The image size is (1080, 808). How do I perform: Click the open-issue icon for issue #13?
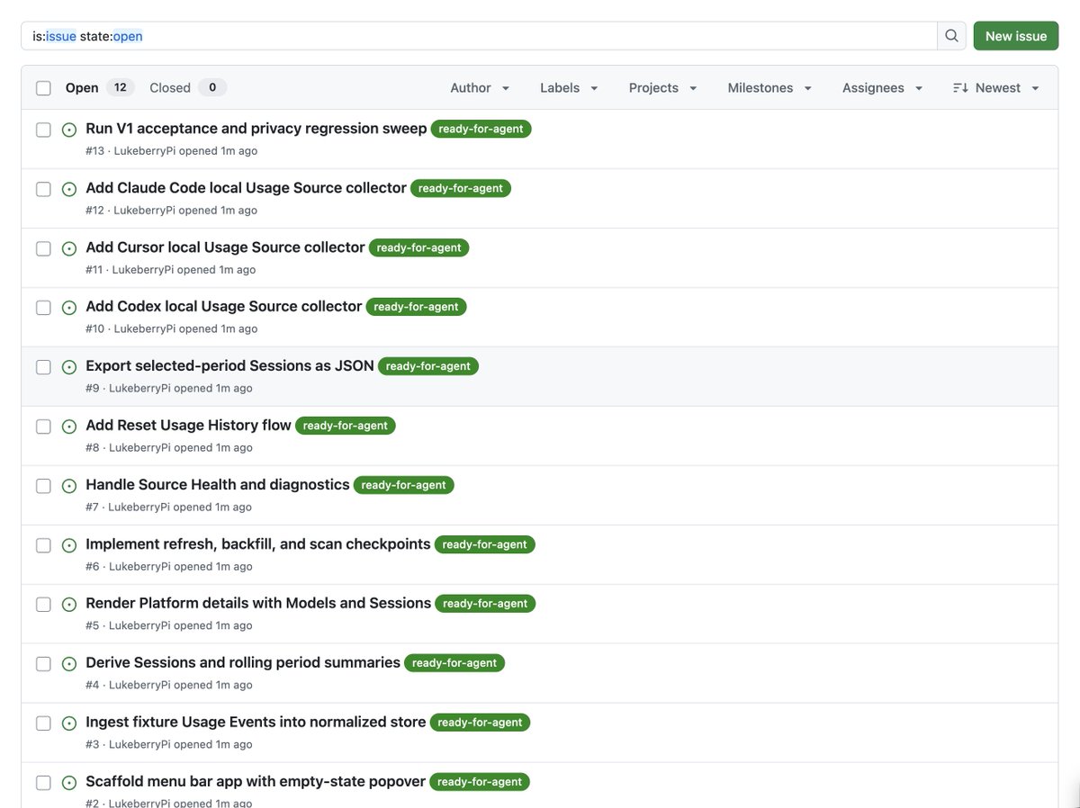pos(69,130)
